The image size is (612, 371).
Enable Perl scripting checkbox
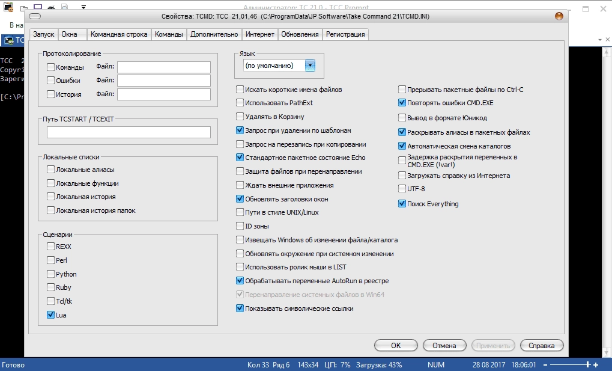[x=50, y=260]
